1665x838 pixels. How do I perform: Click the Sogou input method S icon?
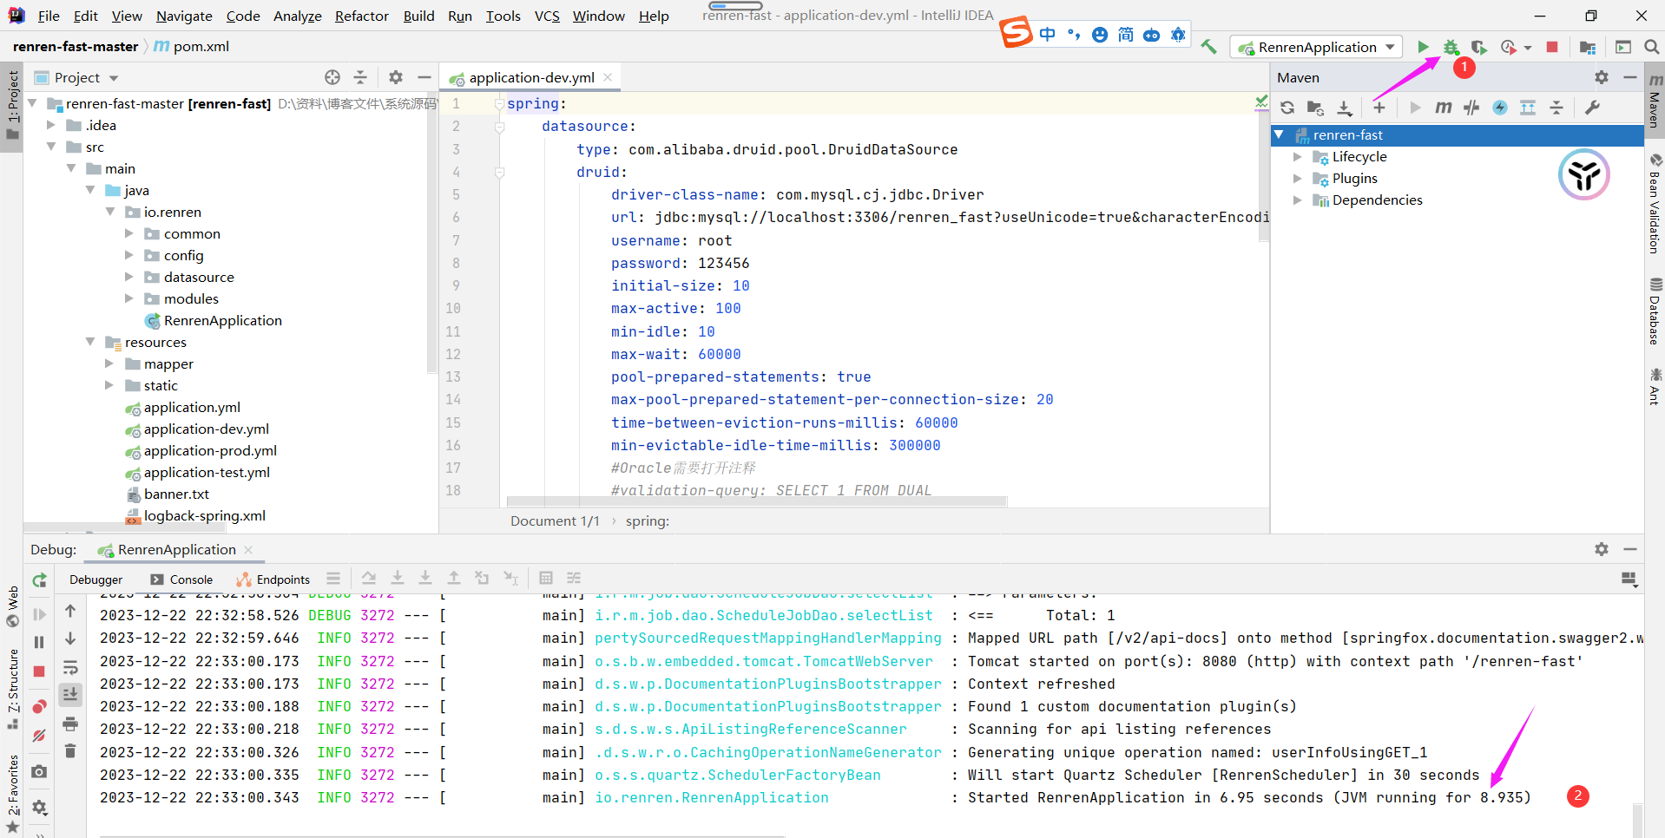tap(1017, 32)
